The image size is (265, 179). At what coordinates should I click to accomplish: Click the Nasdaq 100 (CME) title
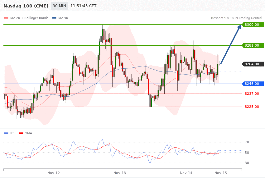(x=26, y=6)
